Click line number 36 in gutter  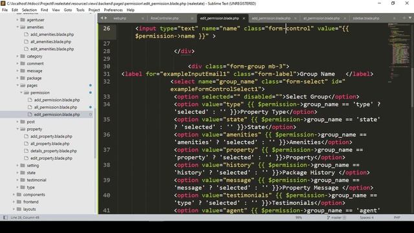[x=107, y=135]
